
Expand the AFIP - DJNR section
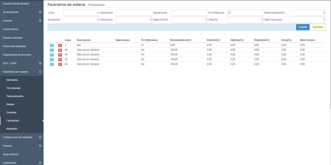(x=40, y=63)
